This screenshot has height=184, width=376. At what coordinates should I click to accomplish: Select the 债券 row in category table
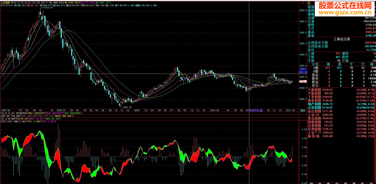(x=315, y=78)
